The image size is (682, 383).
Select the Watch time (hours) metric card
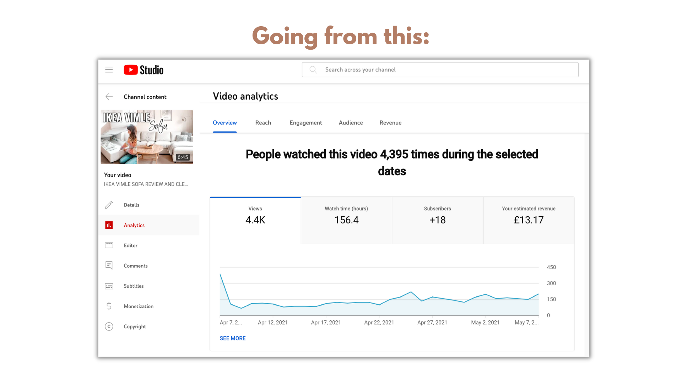346,220
